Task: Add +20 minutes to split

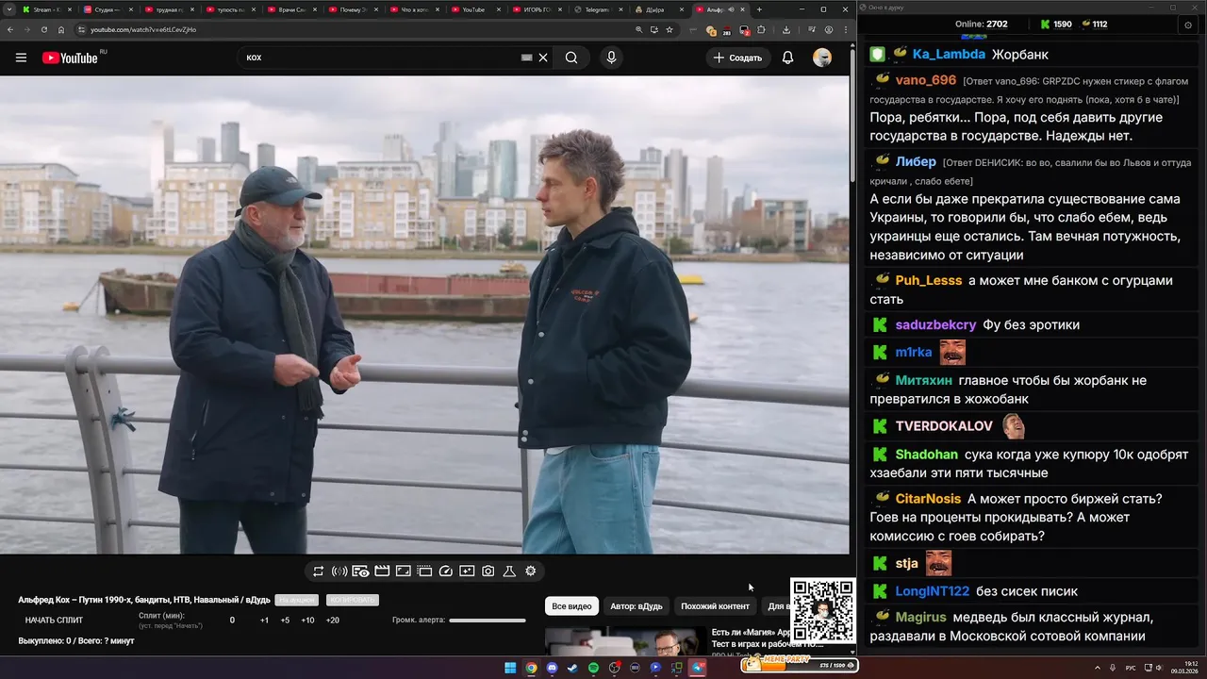Action: click(x=332, y=620)
